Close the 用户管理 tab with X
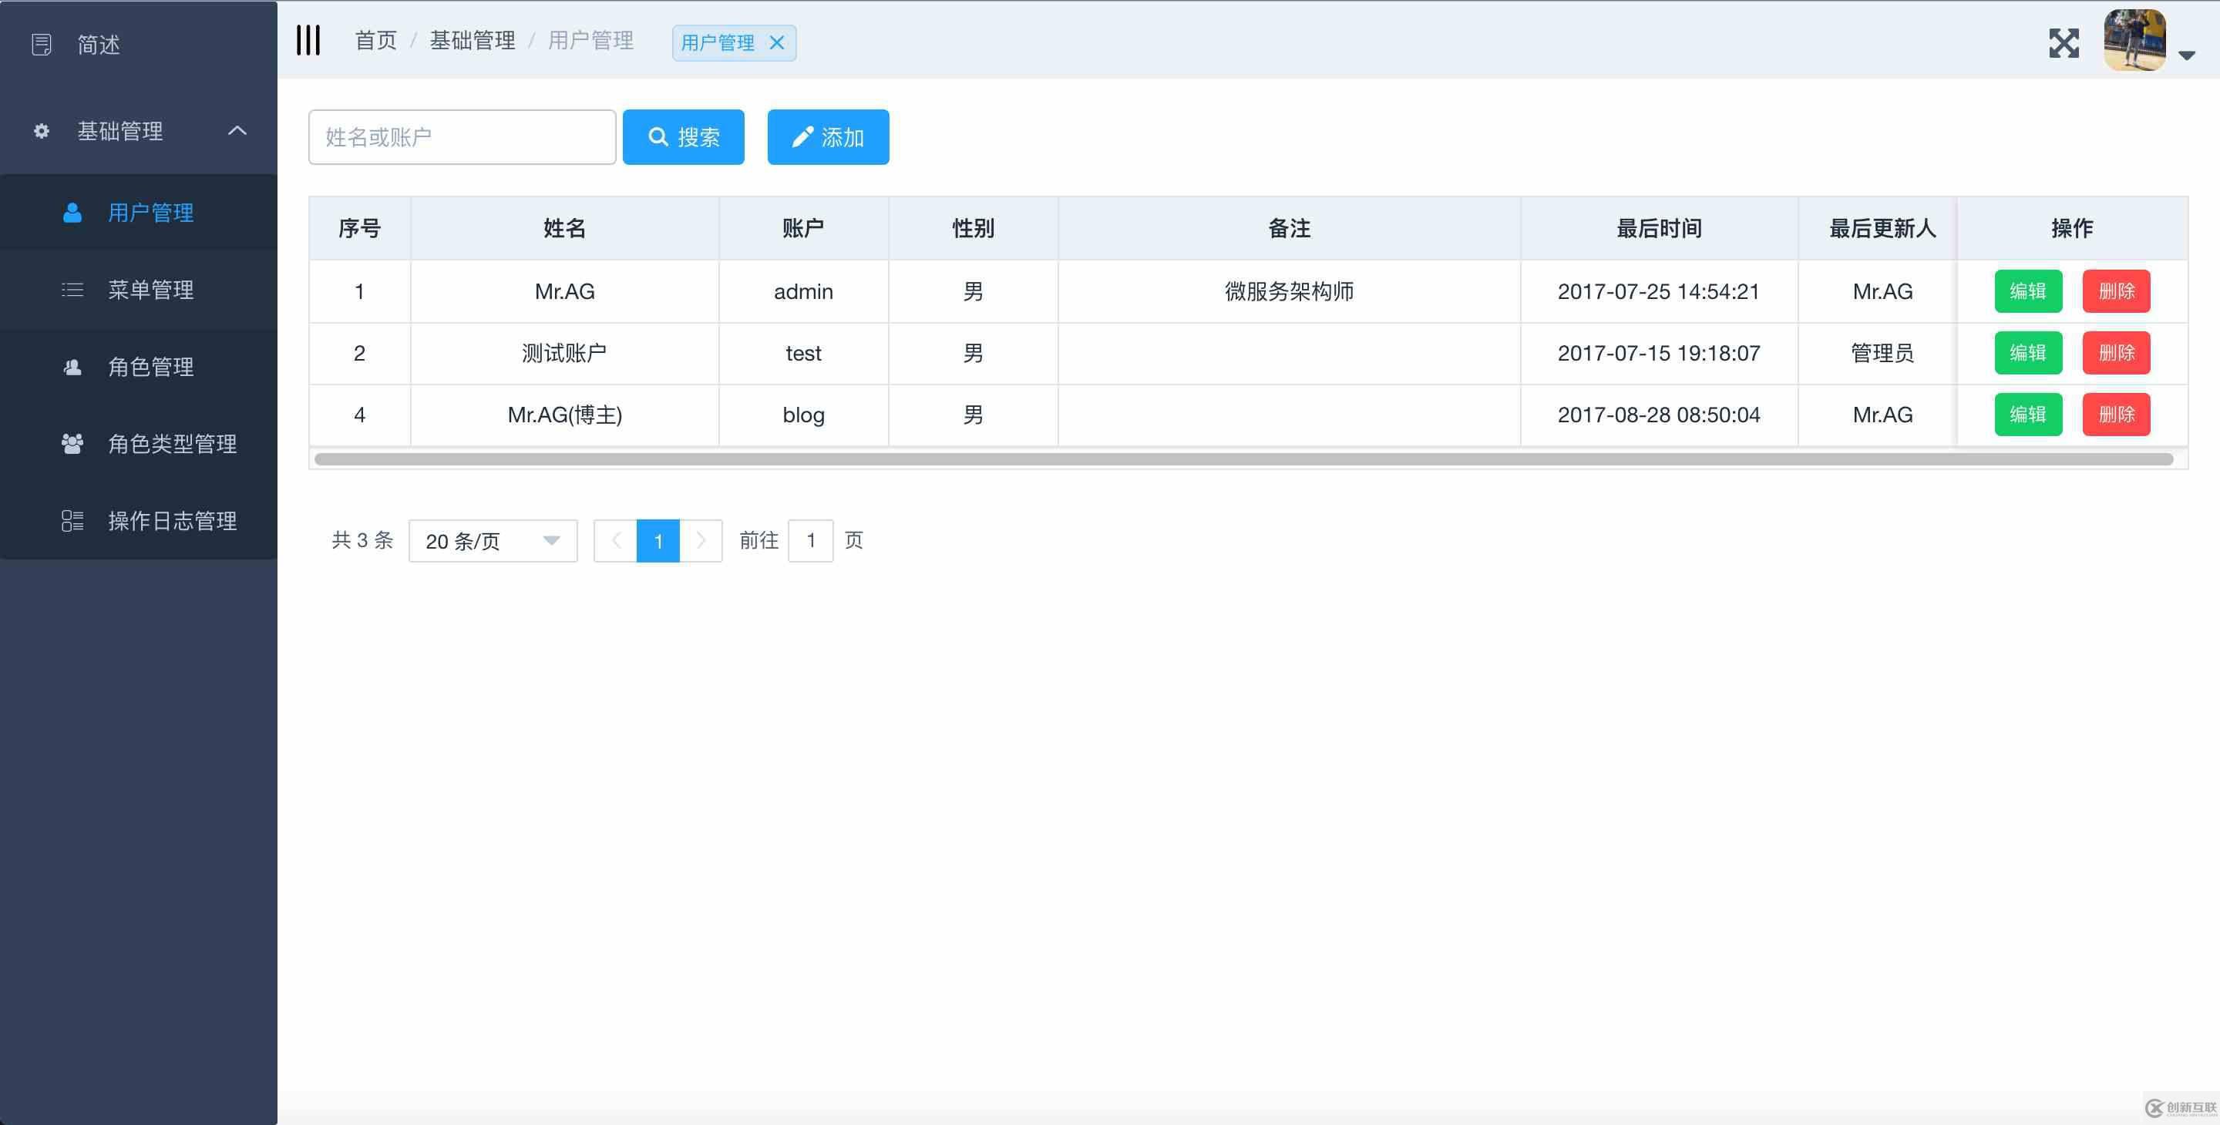This screenshot has width=2220, height=1125. pos(776,42)
